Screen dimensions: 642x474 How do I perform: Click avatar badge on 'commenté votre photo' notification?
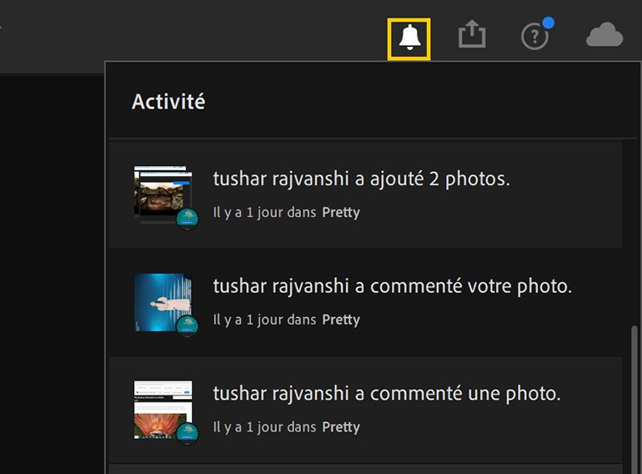[187, 326]
